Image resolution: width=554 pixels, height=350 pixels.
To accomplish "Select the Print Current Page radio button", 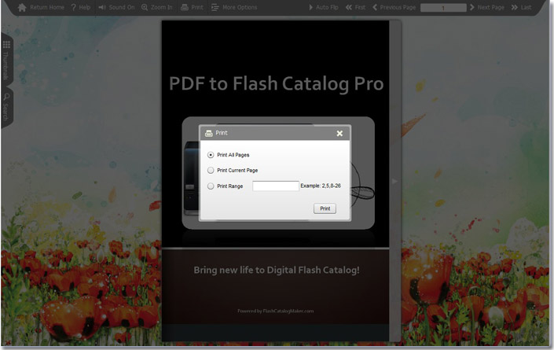I will (211, 171).
